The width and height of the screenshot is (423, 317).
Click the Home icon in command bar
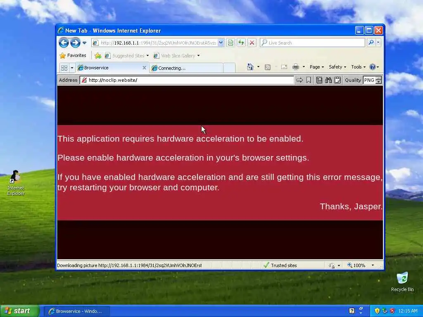250,67
